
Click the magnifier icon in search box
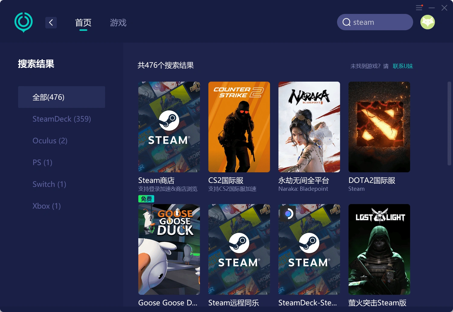(346, 22)
